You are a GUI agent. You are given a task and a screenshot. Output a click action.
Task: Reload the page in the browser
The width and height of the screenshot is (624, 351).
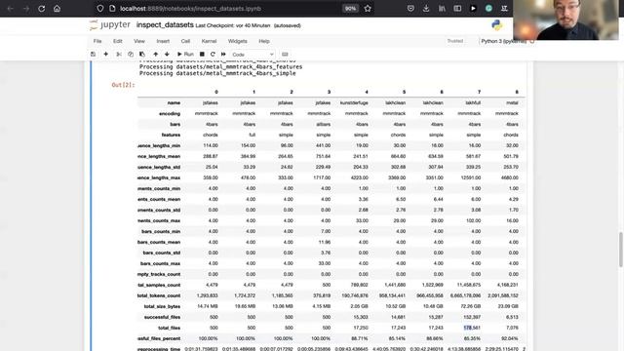pyautogui.click(x=41, y=9)
